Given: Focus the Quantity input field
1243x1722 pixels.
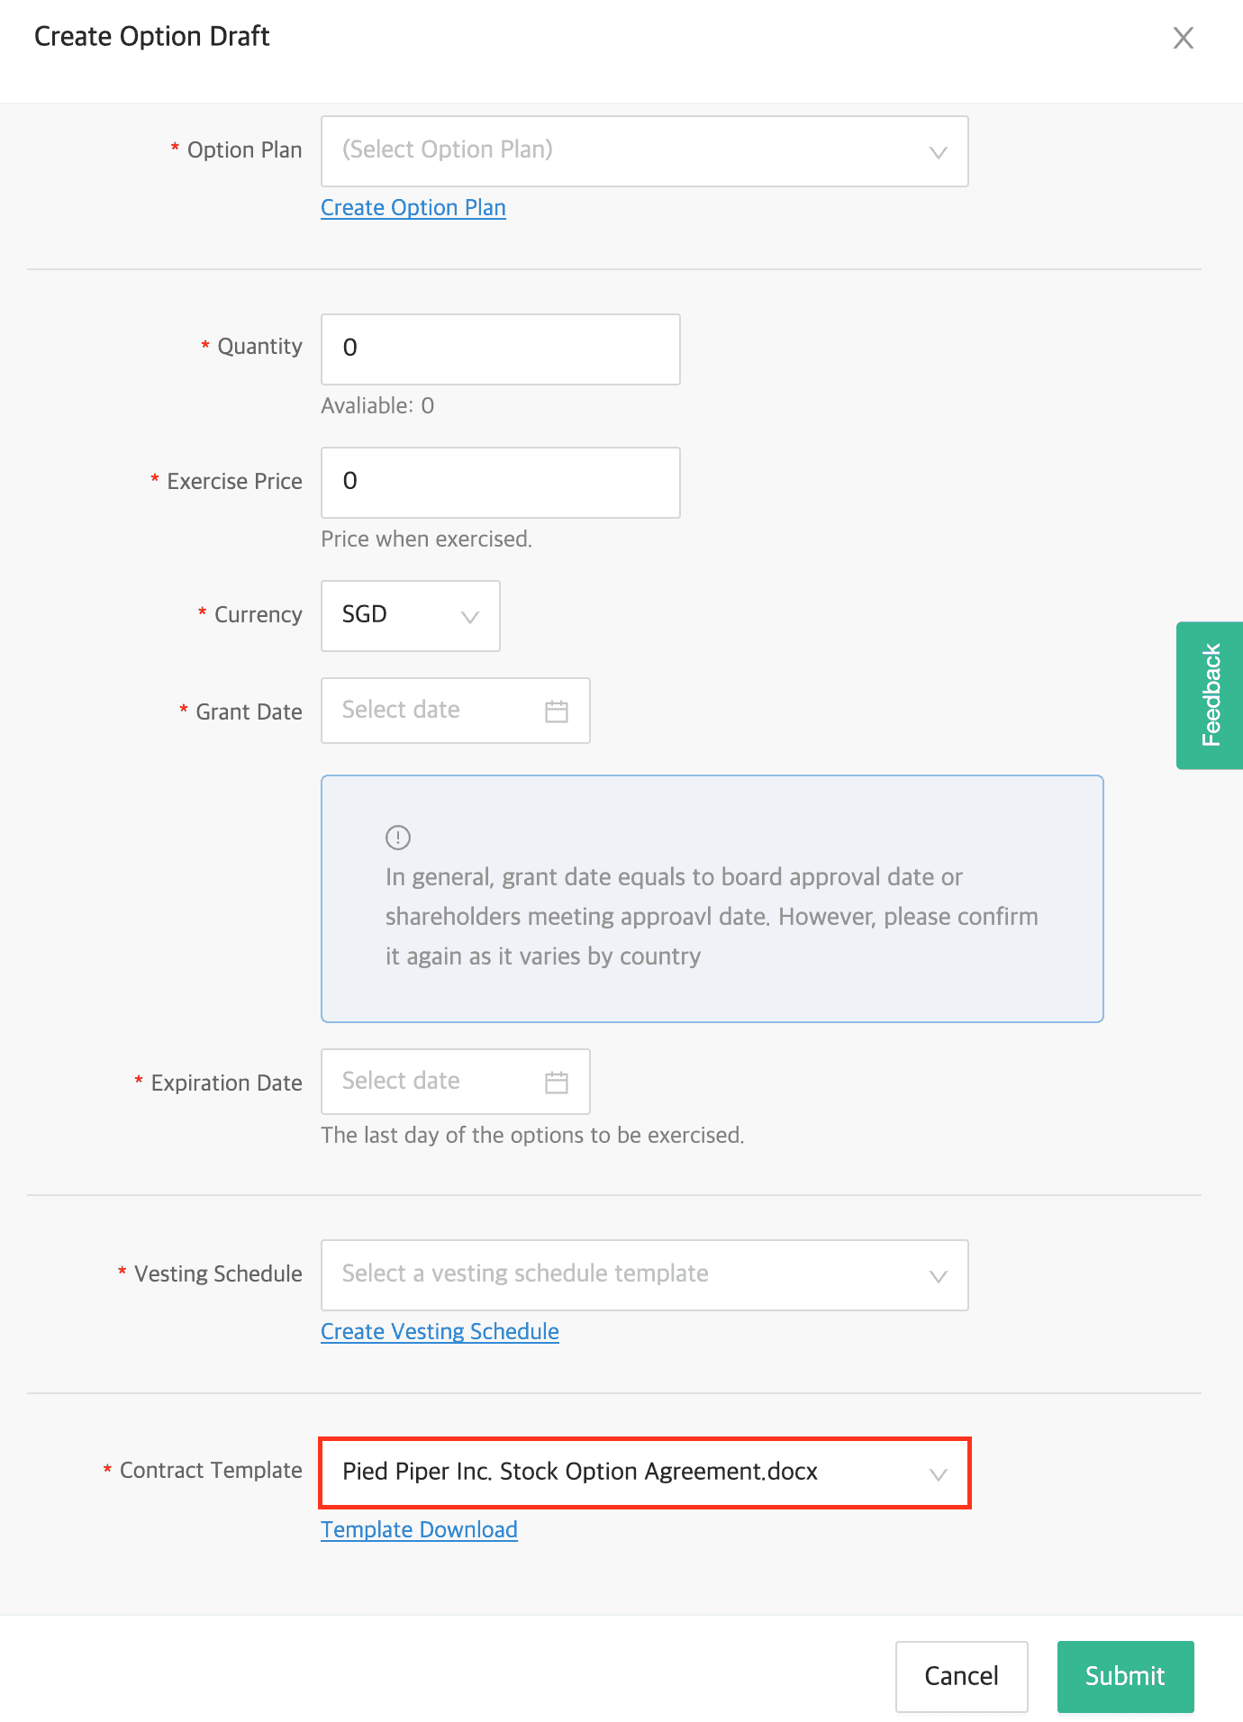Looking at the screenshot, I should 501,349.
